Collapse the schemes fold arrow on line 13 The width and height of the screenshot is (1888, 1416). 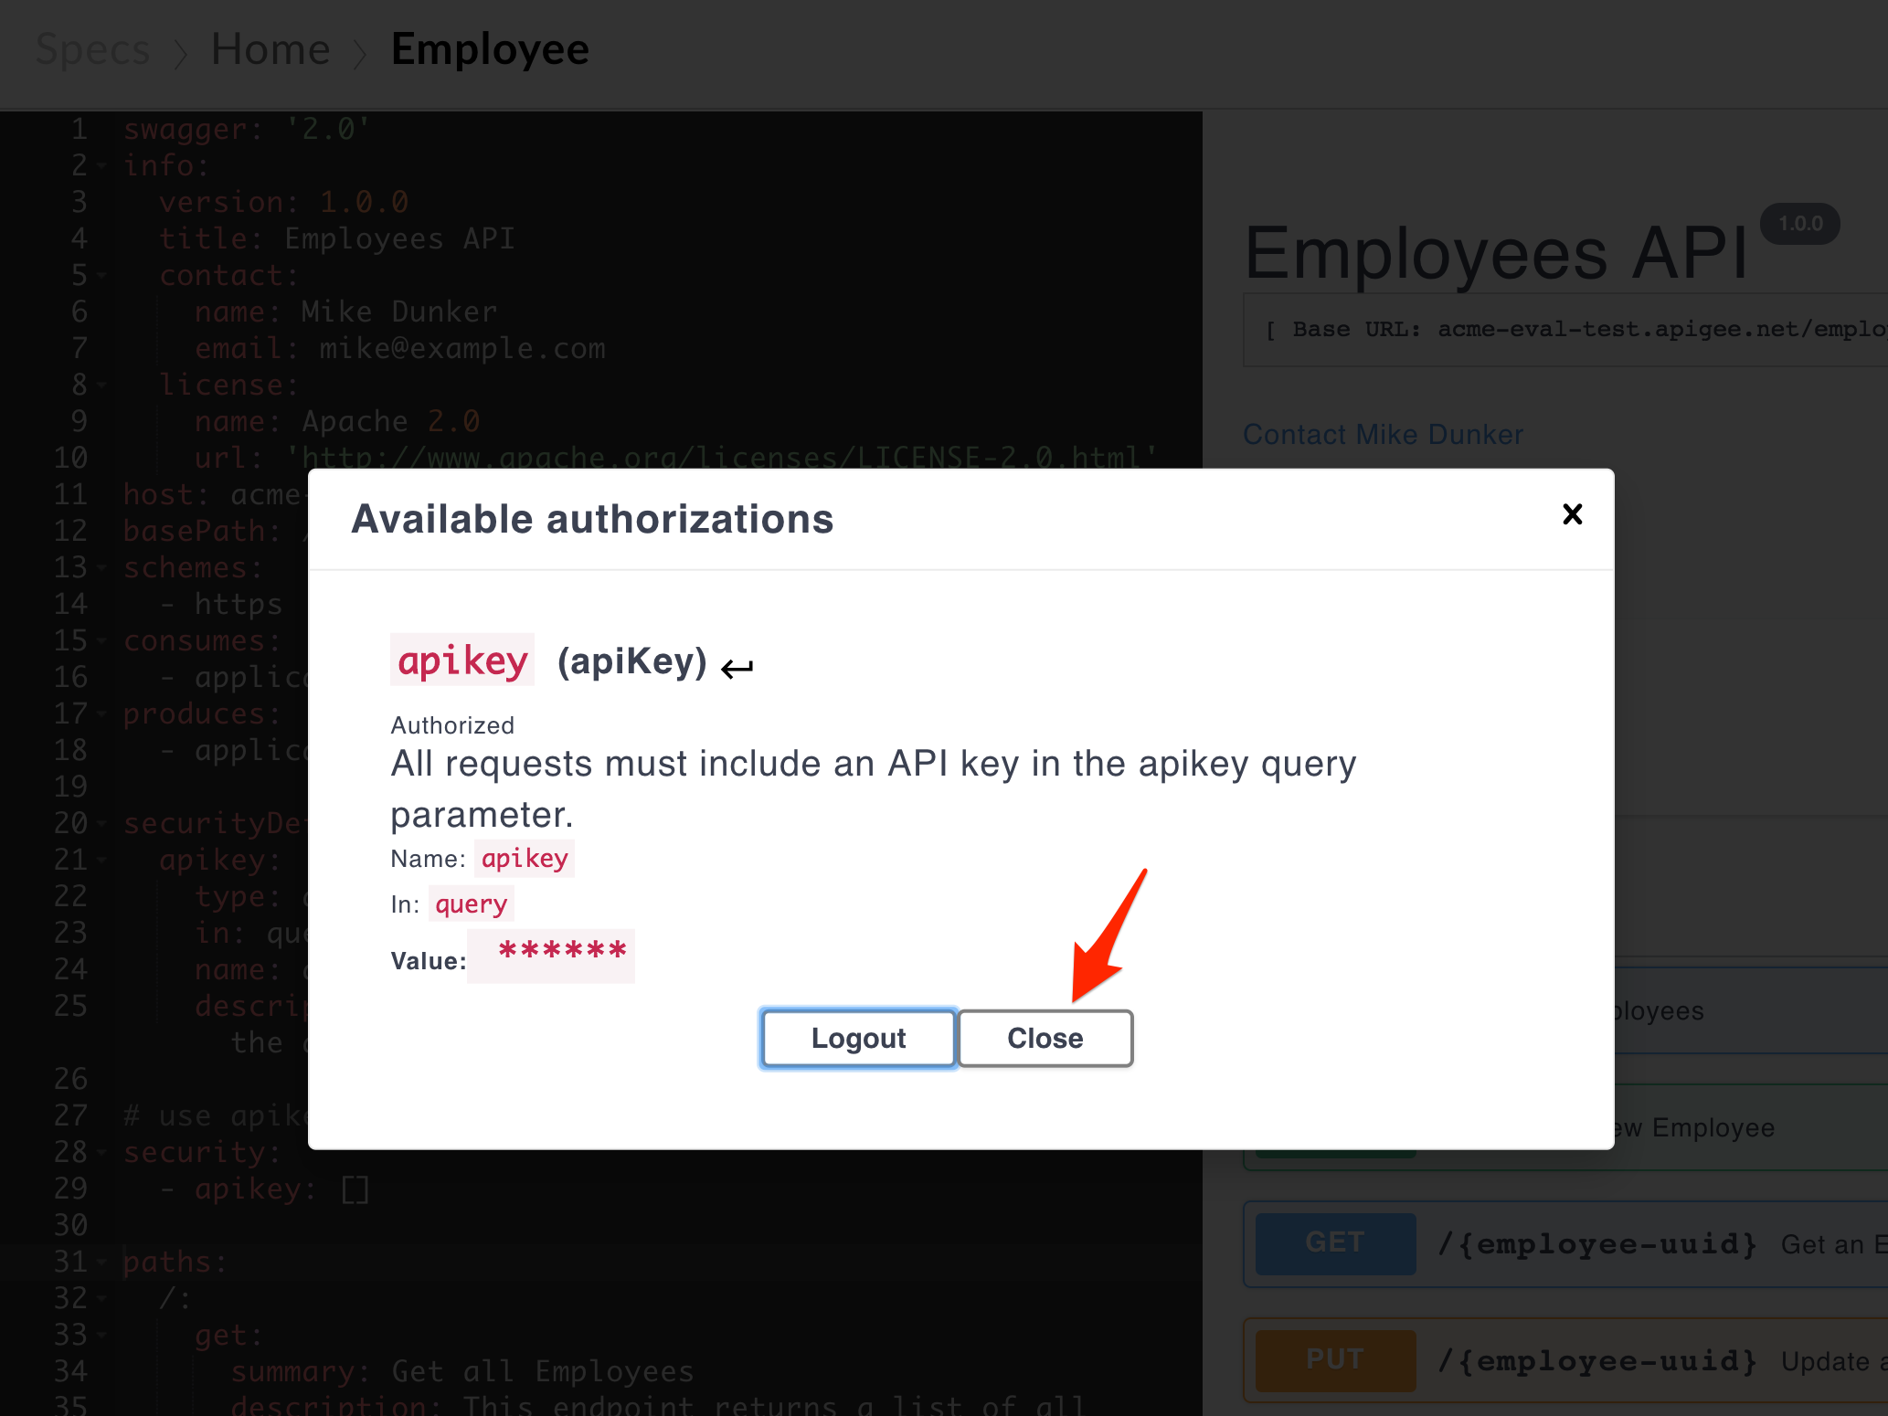[102, 567]
